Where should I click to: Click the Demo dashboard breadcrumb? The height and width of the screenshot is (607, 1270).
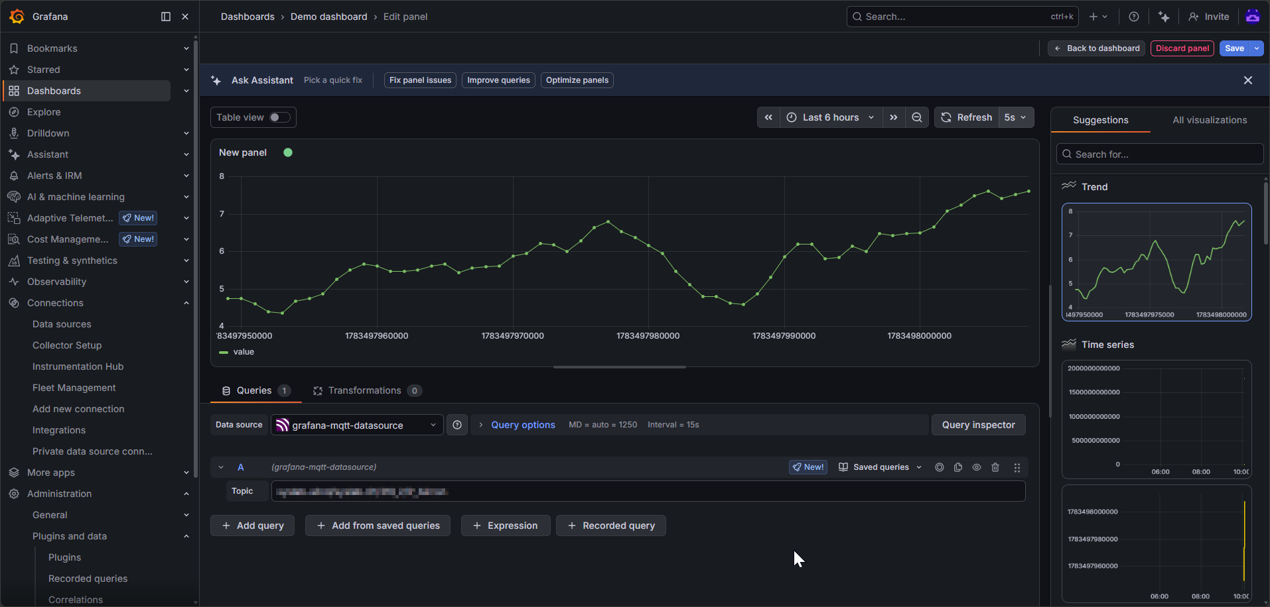tap(328, 17)
